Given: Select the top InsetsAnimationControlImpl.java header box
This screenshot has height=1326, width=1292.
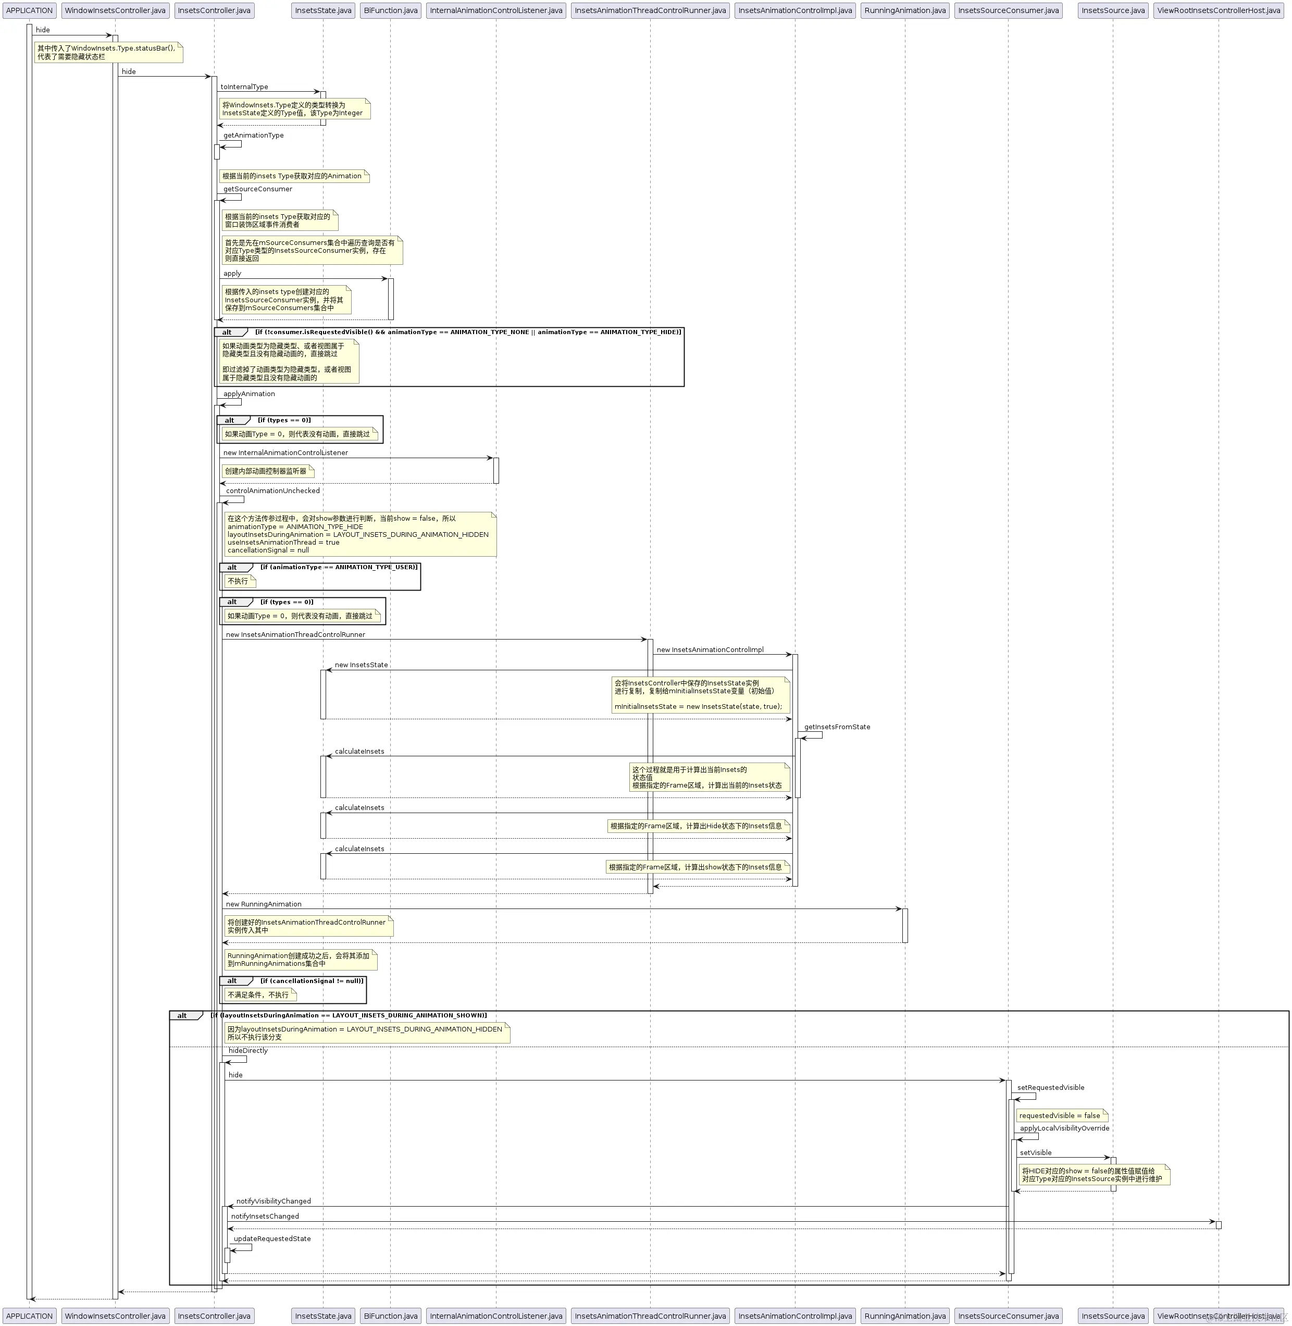Looking at the screenshot, I should [794, 10].
